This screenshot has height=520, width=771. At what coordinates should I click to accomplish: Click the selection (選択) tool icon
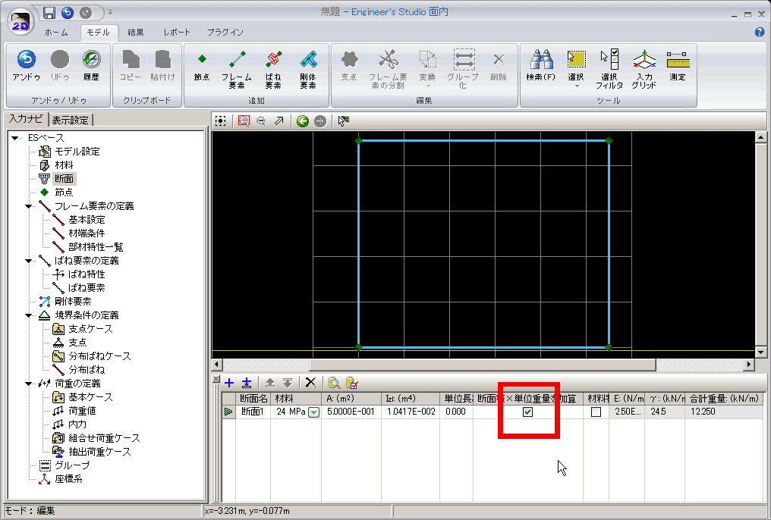(576, 59)
